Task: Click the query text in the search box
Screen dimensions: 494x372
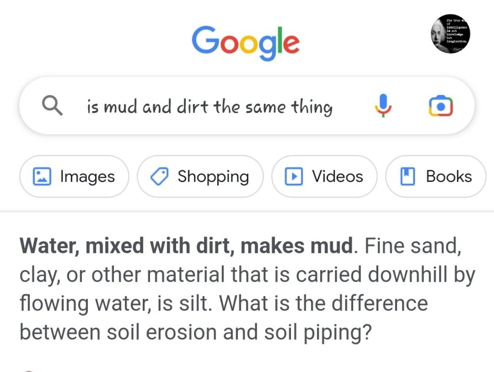Action: 209,107
